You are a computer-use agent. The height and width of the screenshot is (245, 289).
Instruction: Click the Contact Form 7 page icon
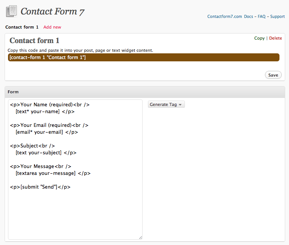pos(11,11)
